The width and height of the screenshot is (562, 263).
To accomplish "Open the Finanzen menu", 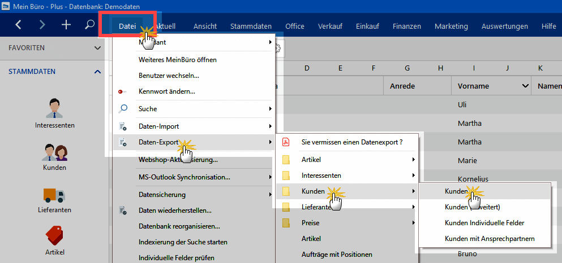I will pos(407,26).
